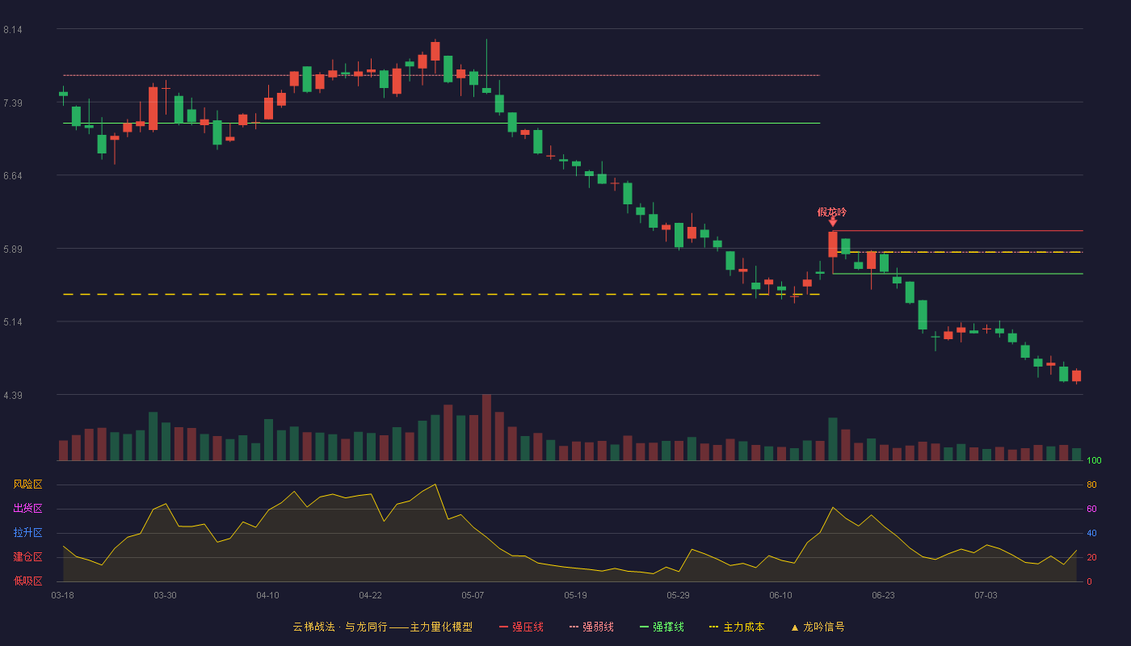Toggle the 主力成本 legend entry
Screen dimensions: 1131x646
(737, 627)
